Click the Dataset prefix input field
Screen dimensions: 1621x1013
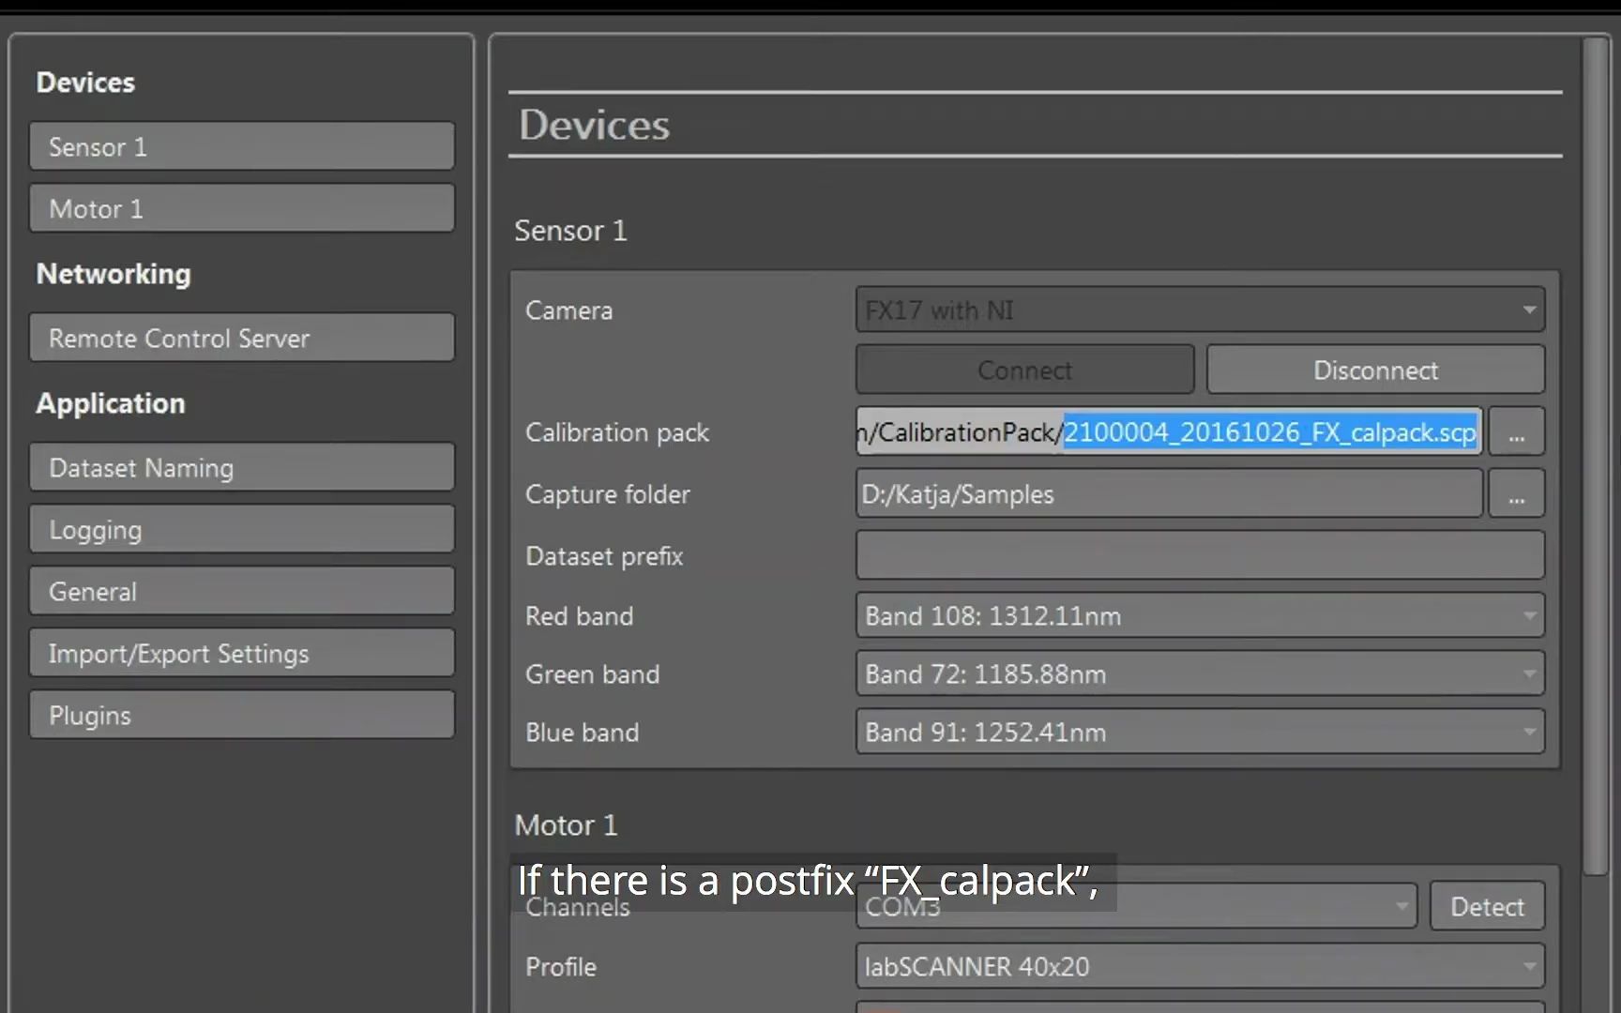[1199, 555]
